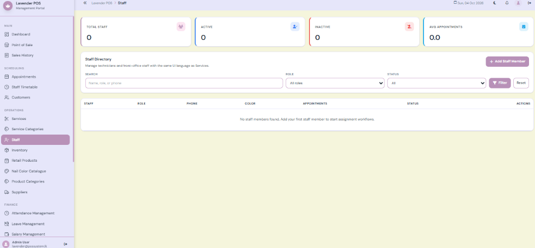Click the Inactive staff card icon

[409, 27]
